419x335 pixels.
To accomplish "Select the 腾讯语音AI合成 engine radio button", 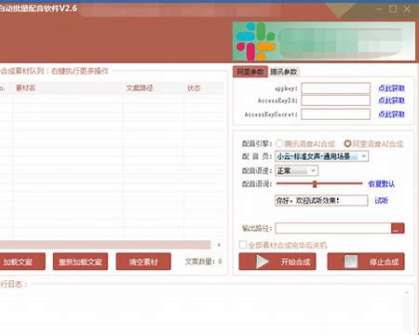I will tap(279, 143).
